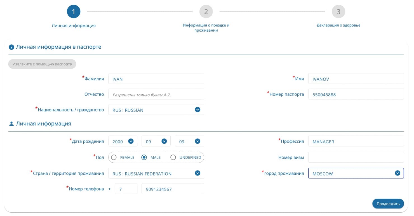This screenshot has height=216, width=414.
Task: Go to Декларация о здоровье step
Action: [x=338, y=25]
